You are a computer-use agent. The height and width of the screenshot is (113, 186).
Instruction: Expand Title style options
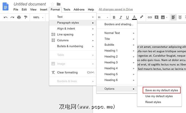pos(117,39)
